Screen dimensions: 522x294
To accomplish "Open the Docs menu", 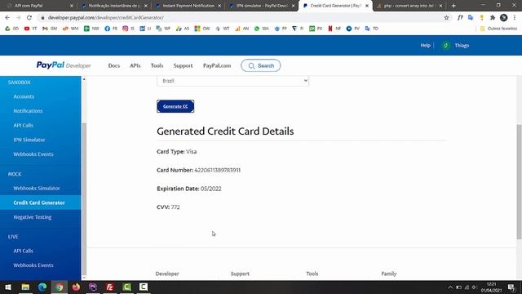I will [114, 65].
